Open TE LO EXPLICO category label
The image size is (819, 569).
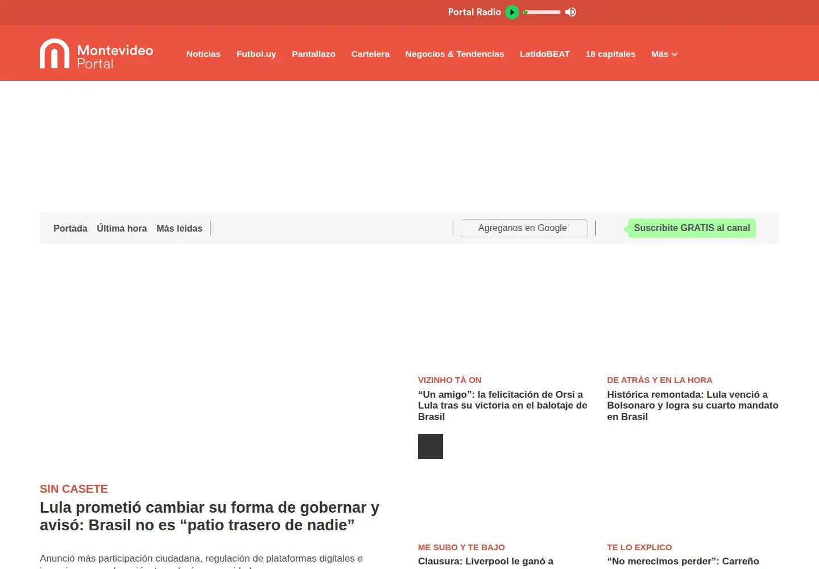(639, 547)
